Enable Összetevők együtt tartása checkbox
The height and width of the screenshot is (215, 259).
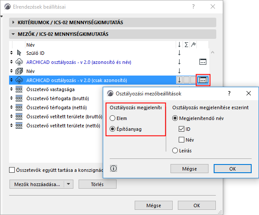tap(12, 170)
